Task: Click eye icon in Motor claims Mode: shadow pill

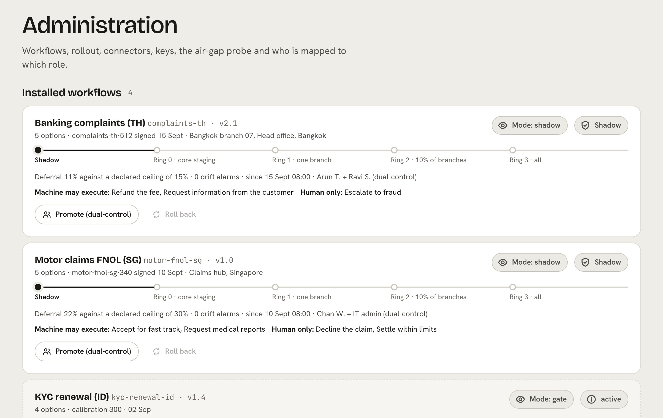Action: tap(503, 262)
